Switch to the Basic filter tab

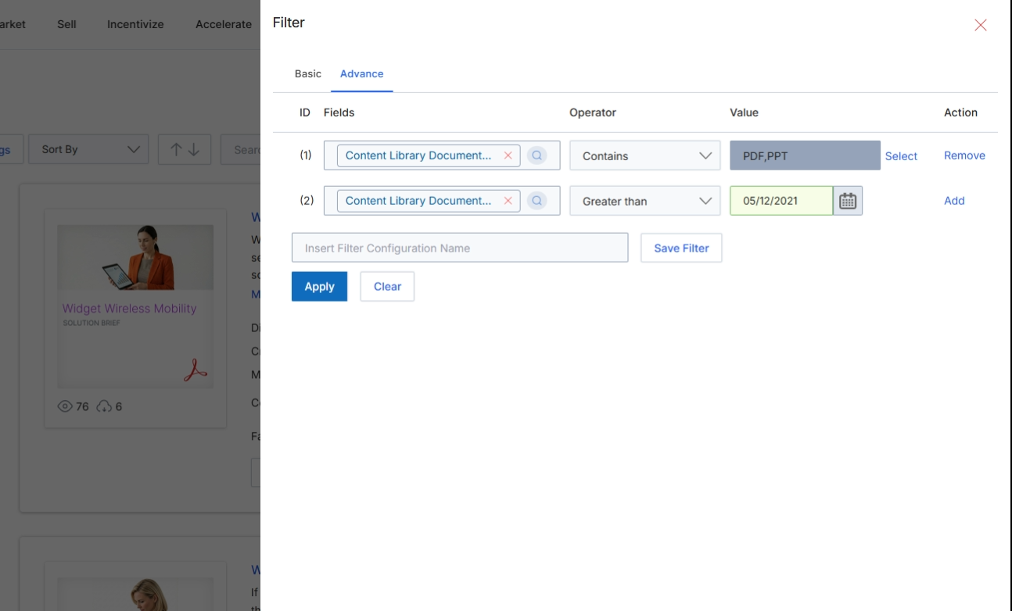tap(307, 73)
